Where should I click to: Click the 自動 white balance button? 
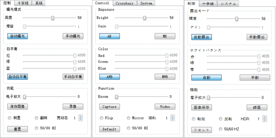point(206,78)
